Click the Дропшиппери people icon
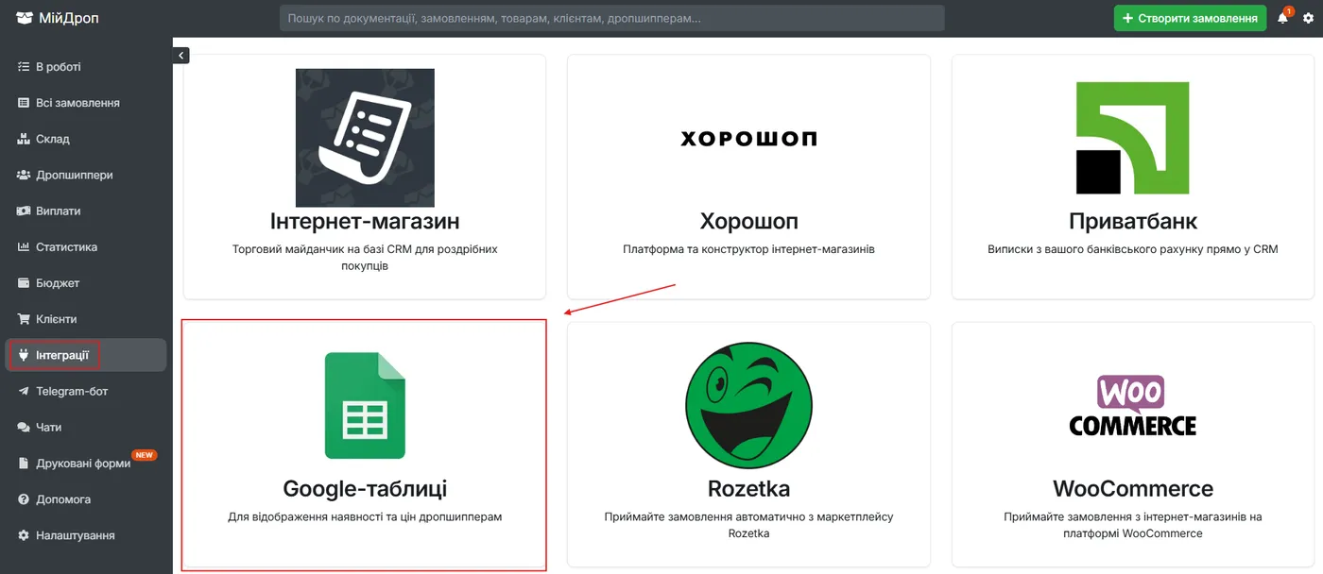1323x574 pixels. 24,175
